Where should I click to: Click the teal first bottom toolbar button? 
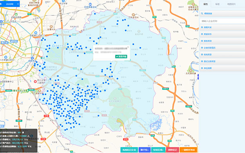[x=129, y=150]
